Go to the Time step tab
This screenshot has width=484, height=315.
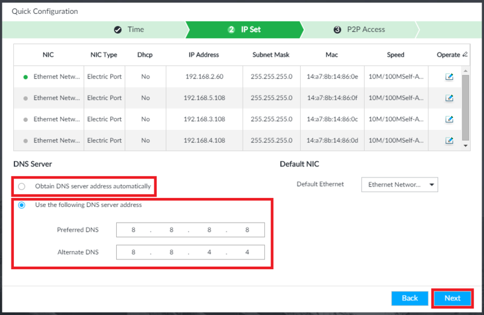[x=129, y=30]
